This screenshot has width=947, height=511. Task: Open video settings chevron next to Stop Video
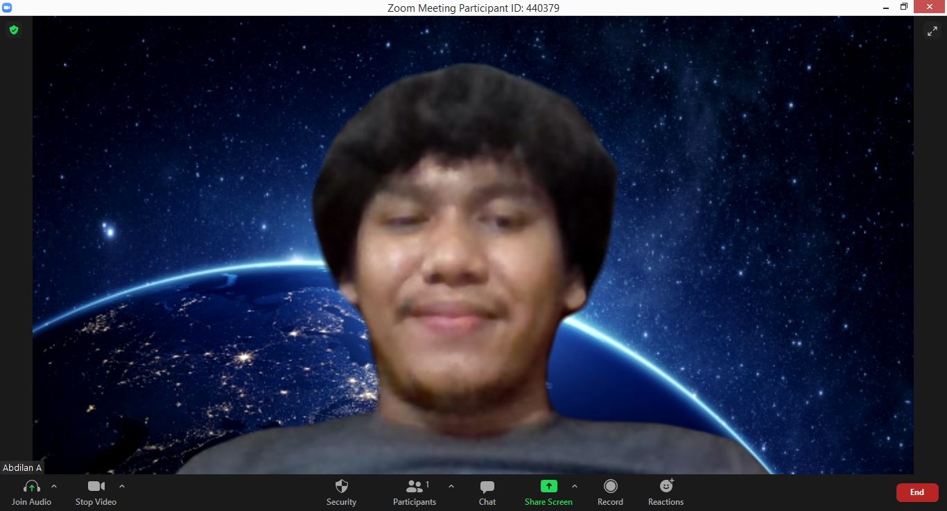122,485
